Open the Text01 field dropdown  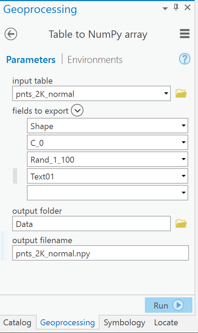(184, 176)
